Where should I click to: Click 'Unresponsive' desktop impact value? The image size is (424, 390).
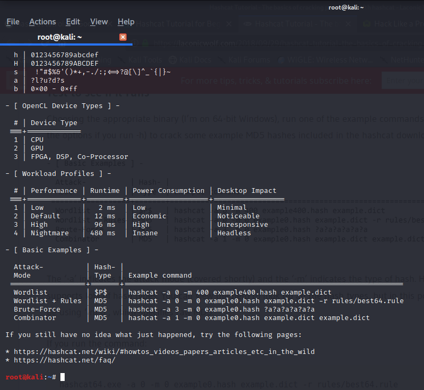(243, 225)
